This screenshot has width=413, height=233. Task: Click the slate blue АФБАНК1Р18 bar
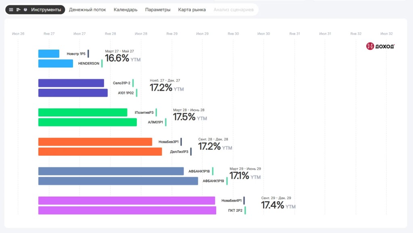(x=111, y=171)
